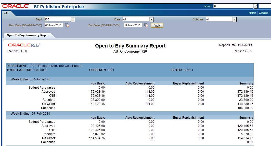Click 'Report Date: 11-Nov-13' text
This screenshot has height=146, width=271.
[x=235, y=45]
